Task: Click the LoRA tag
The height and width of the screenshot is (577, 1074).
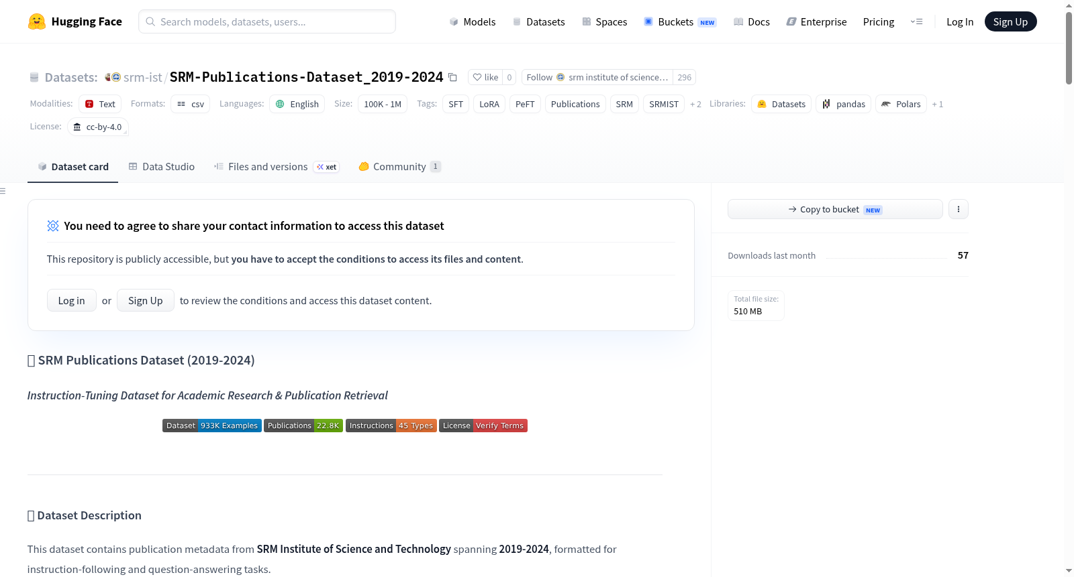Action: pyautogui.click(x=489, y=104)
